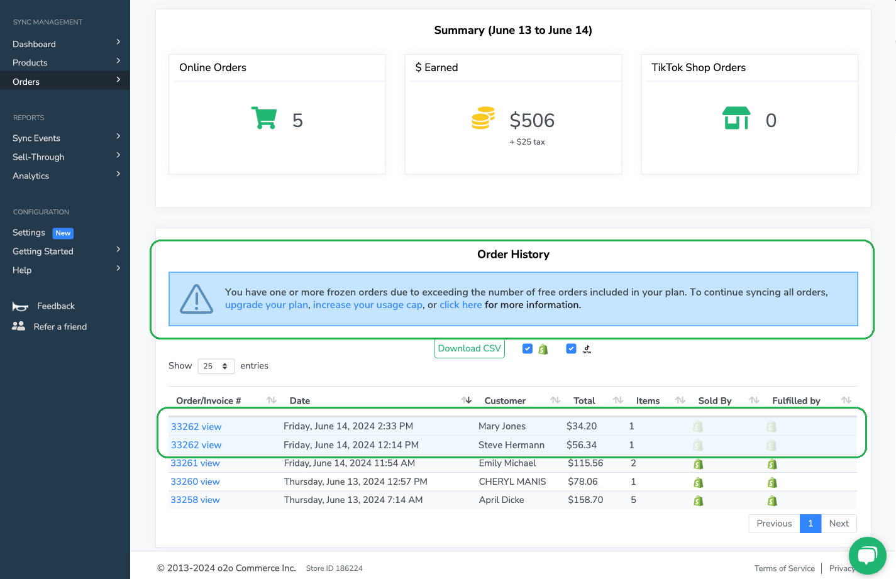Click the TikTok icon beside the second checkbox

pyautogui.click(x=587, y=349)
